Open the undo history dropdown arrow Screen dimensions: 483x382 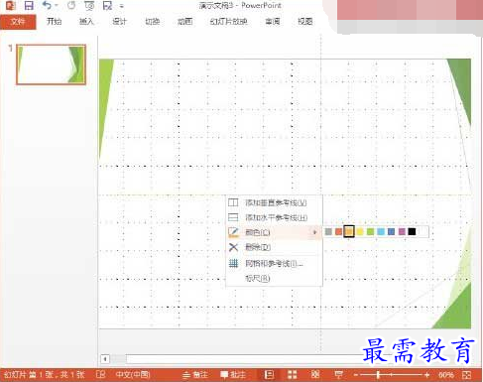[x=57, y=6]
